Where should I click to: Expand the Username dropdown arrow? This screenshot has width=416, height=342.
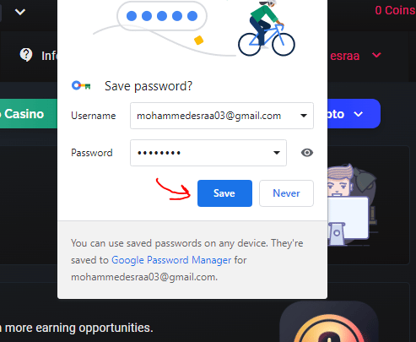tap(304, 116)
